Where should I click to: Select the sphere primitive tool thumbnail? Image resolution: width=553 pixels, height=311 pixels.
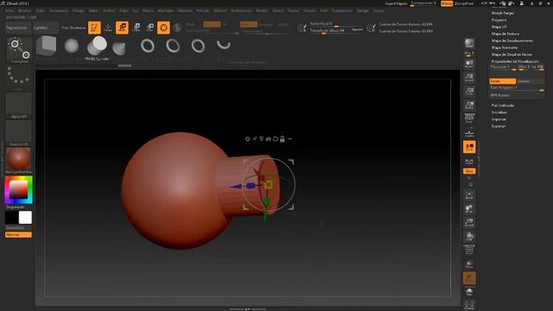[72, 46]
